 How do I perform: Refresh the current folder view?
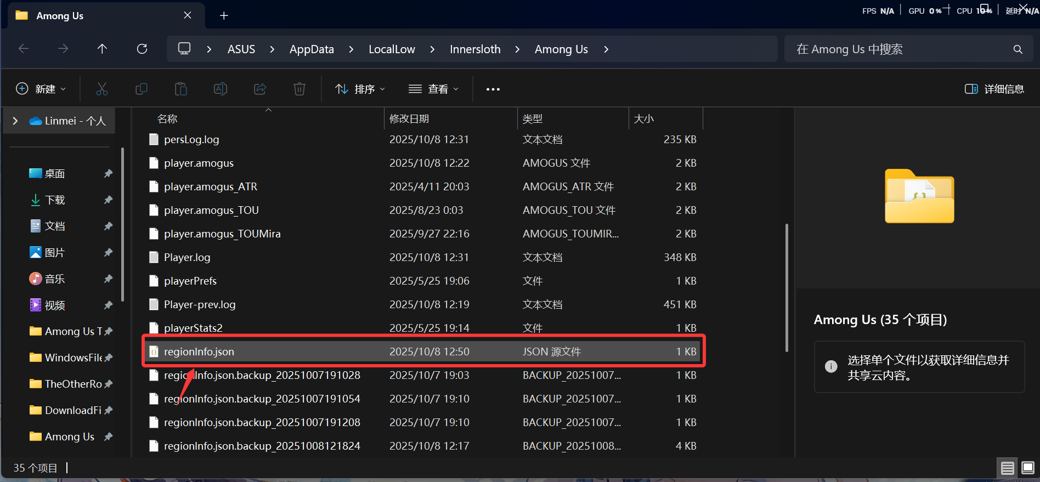click(142, 49)
